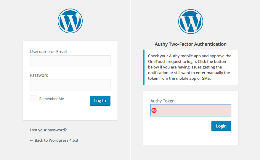Click the WordPress logo above the Authy heading
Screen dimensions: 260x160
point(191,22)
